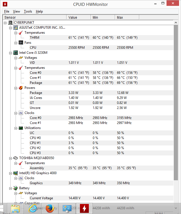
Task: Click the scroll down arrow
Action: click(176, 208)
